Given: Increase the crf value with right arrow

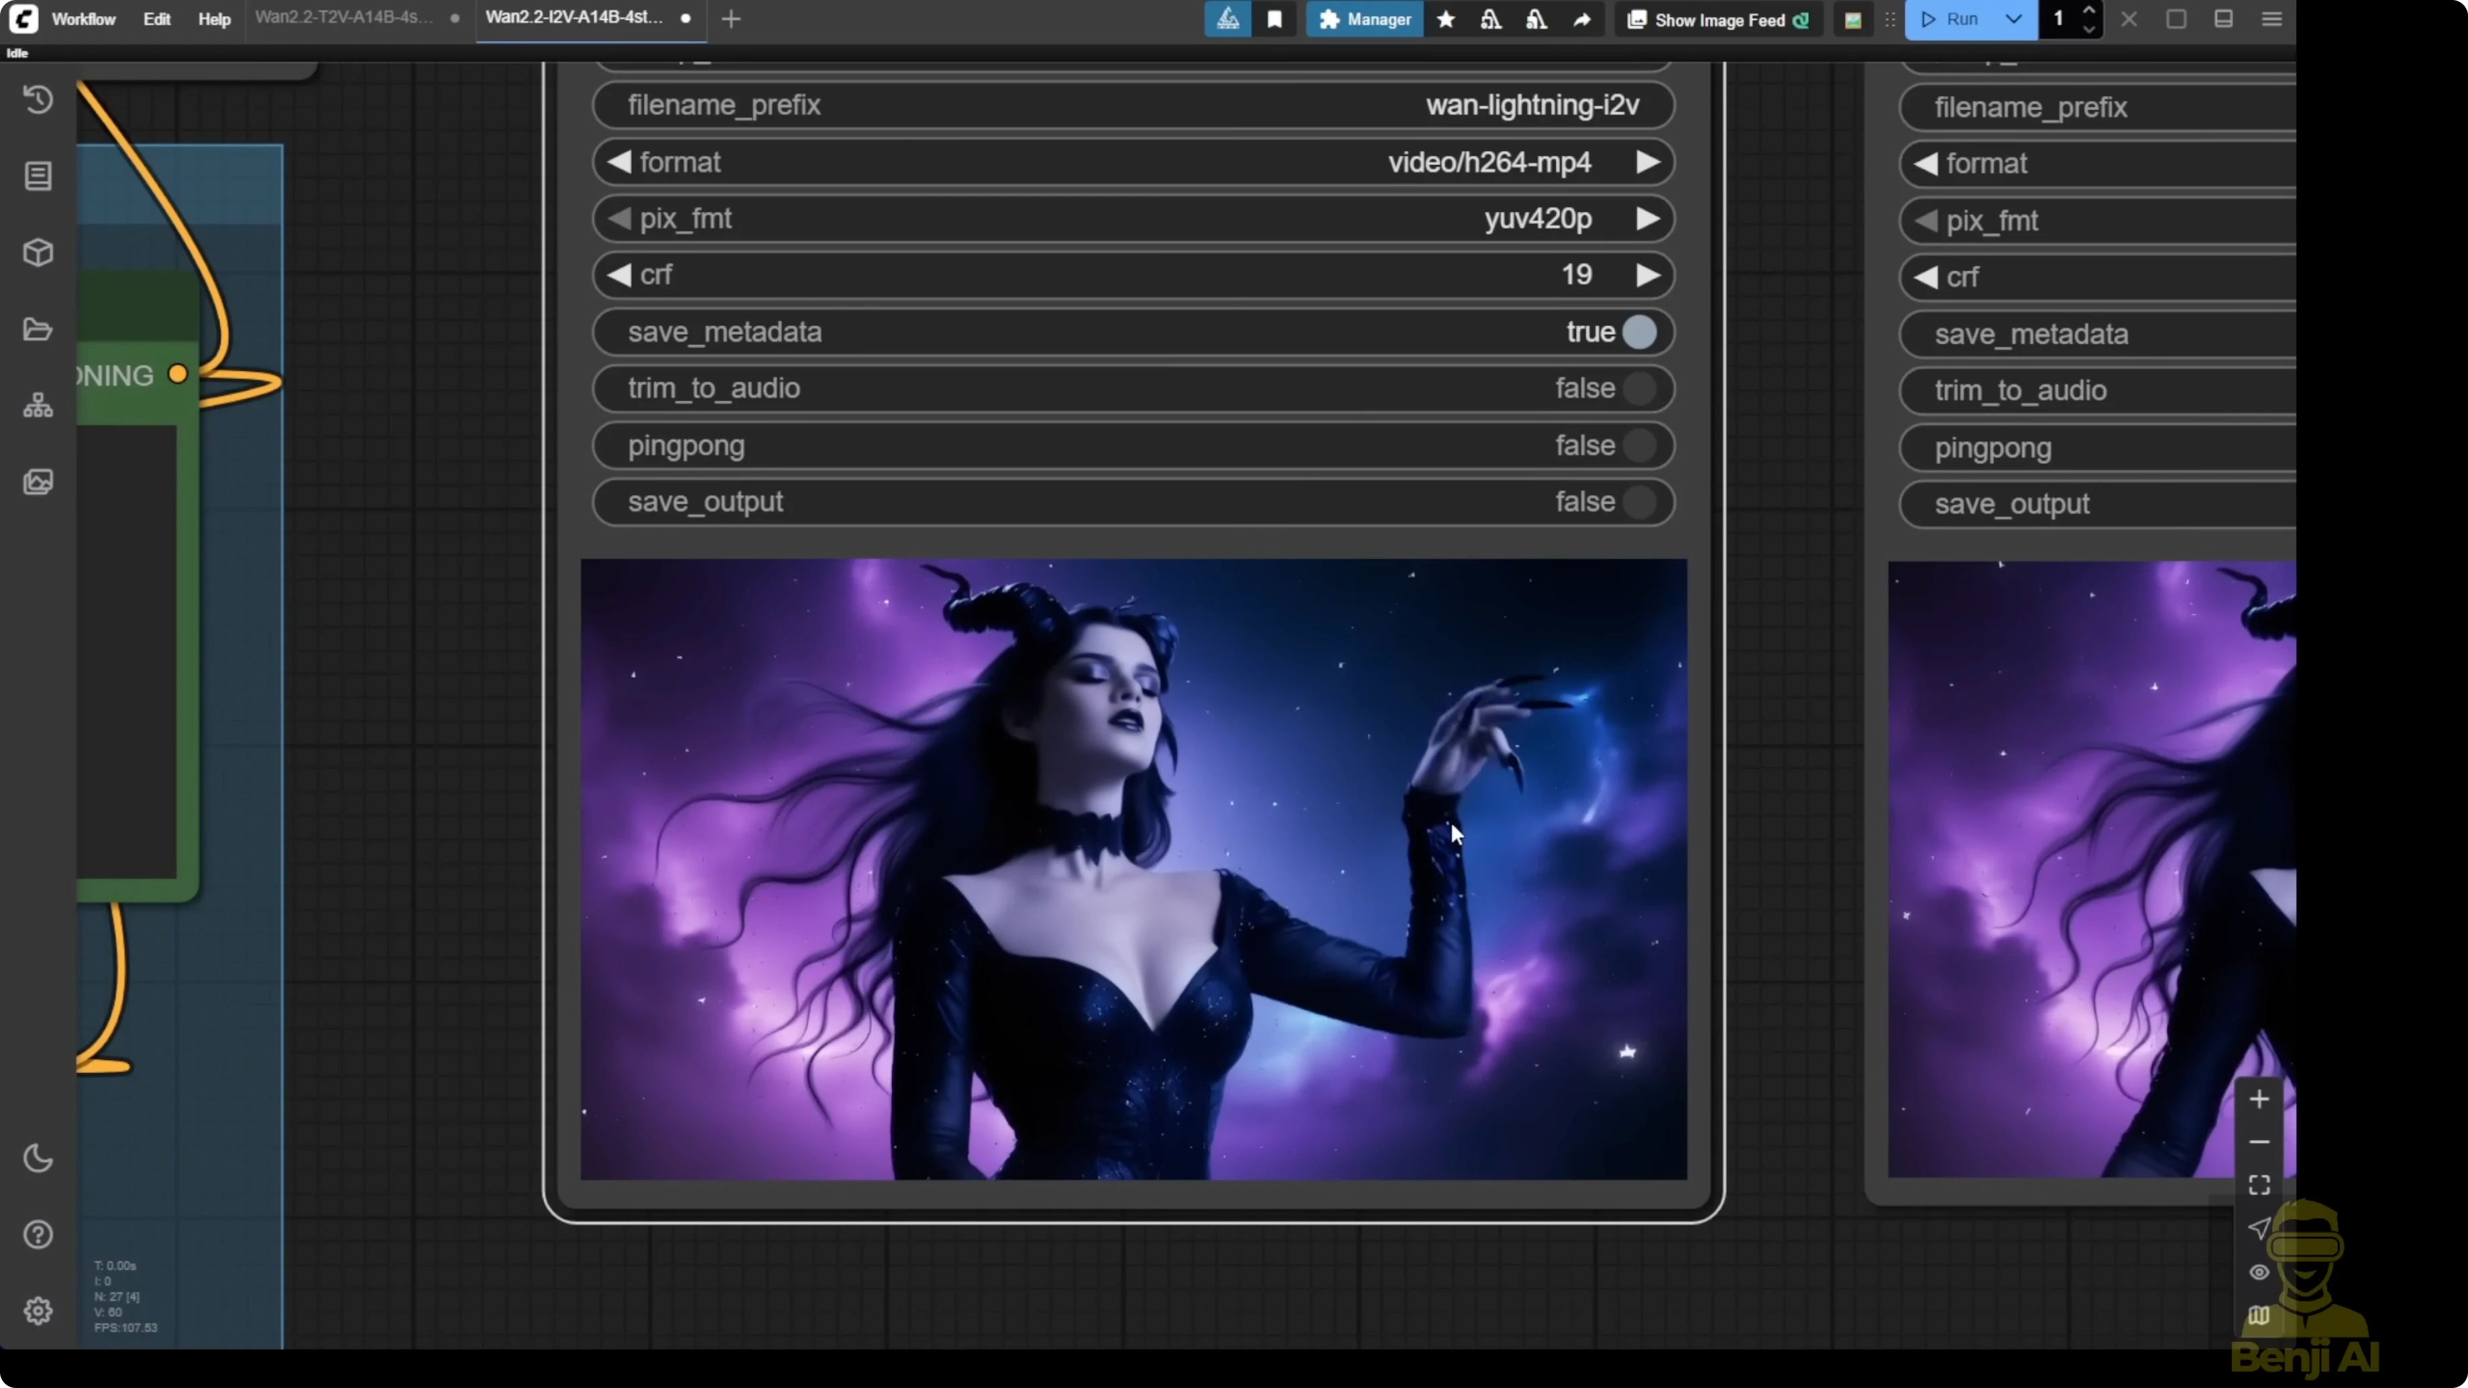Looking at the screenshot, I should (1647, 275).
